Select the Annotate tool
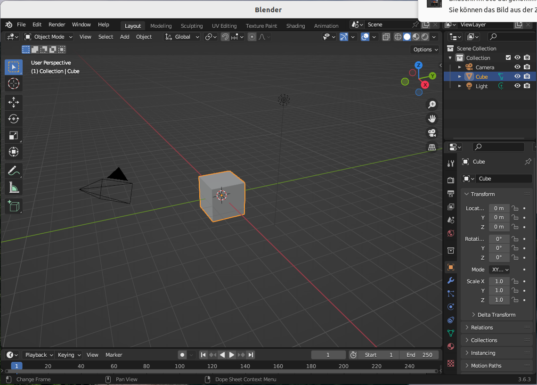Viewport: 537px width, 385px height. click(x=13, y=171)
